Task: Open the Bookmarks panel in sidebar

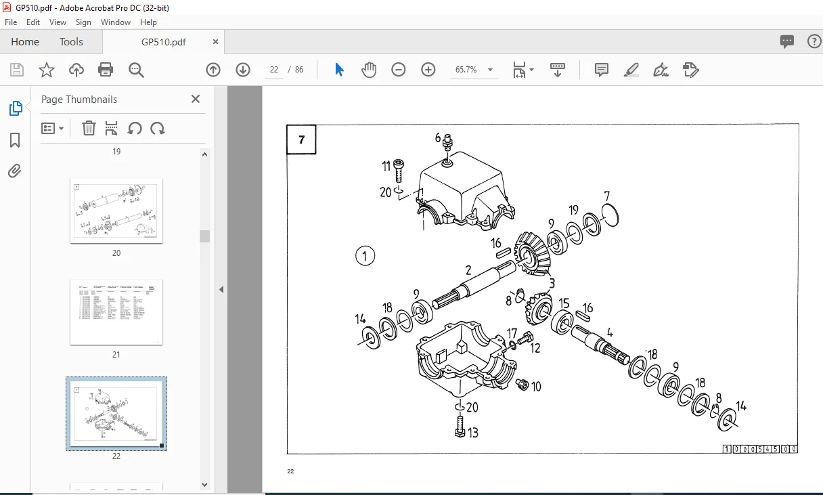Action: tap(15, 140)
